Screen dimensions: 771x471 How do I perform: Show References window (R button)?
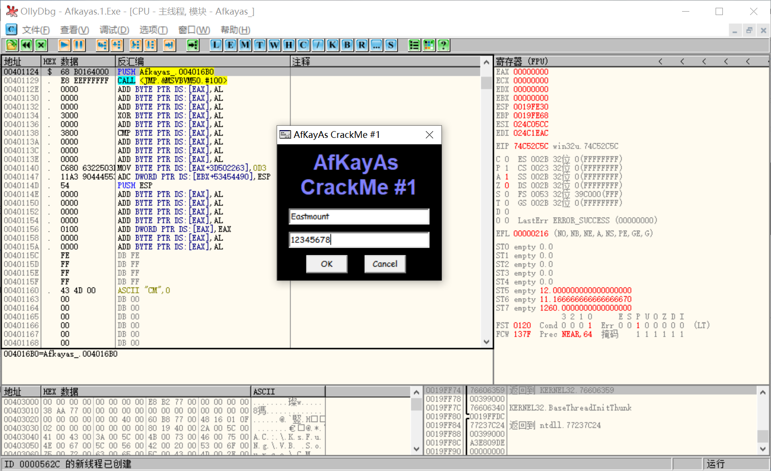point(362,45)
